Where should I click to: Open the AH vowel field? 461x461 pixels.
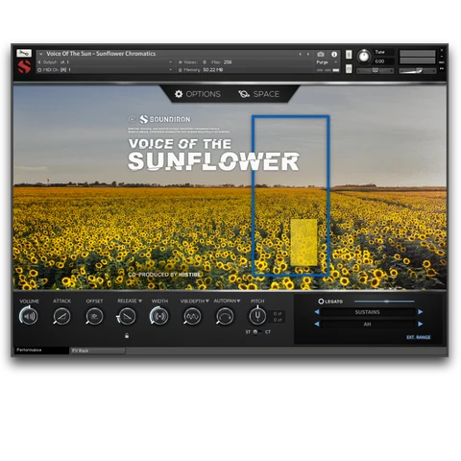click(x=368, y=324)
